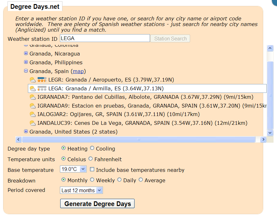Click the Weather station ID text field

(x=105, y=38)
